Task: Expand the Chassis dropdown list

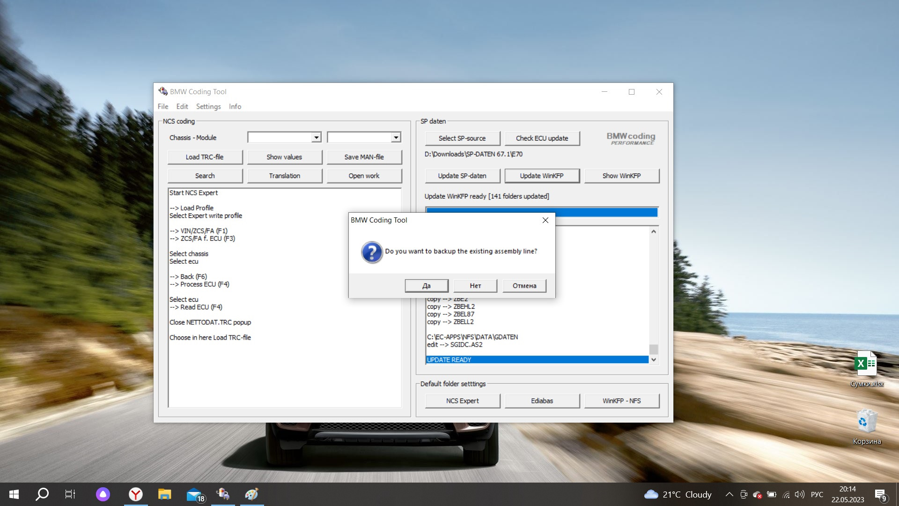Action: pos(317,138)
